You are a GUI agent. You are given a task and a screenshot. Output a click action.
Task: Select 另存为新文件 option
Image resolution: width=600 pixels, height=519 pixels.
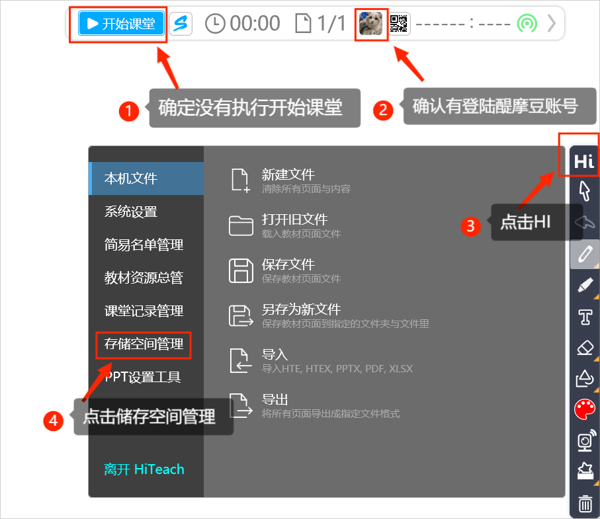click(301, 309)
